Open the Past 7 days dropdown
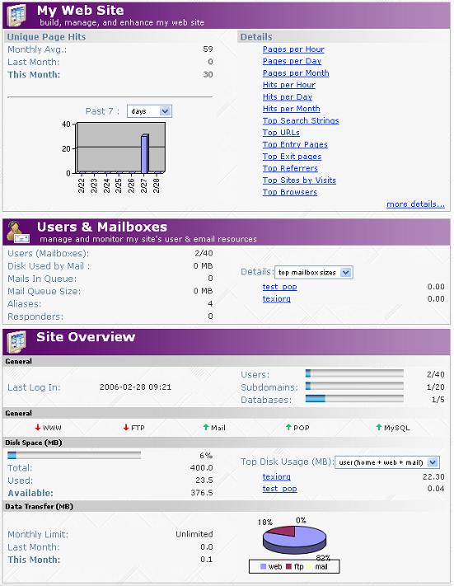454x586 pixels. tap(149, 111)
